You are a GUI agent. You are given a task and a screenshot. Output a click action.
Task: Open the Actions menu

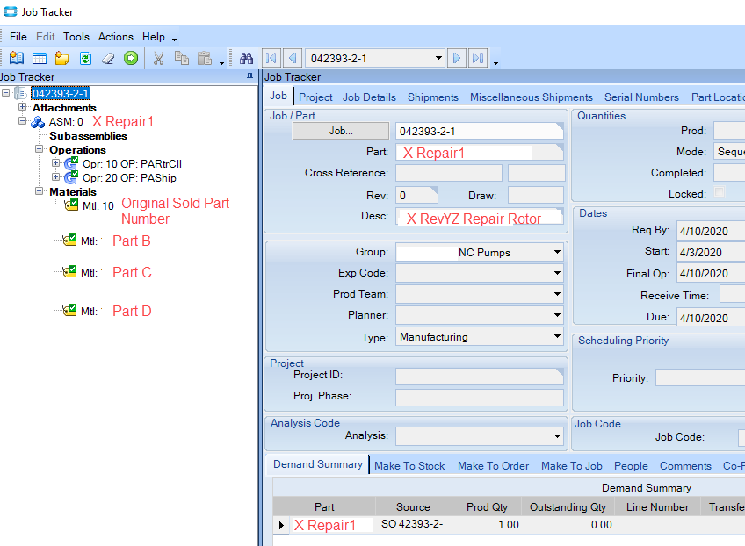(115, 37)
